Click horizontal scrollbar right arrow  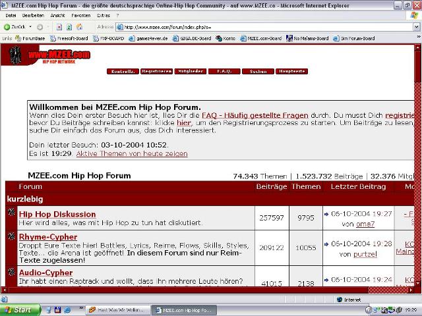pos(411,290)
